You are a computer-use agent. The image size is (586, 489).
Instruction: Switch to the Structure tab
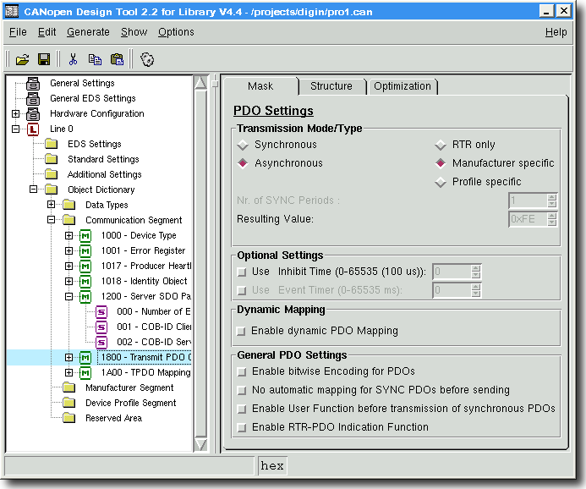(x=331, y=86)
